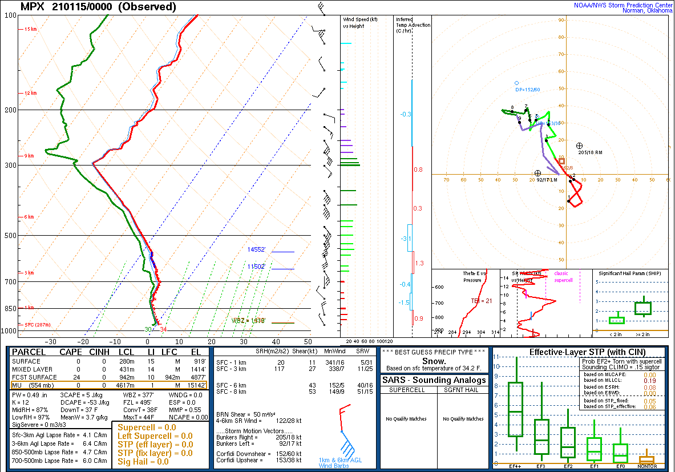Click the sounding title 'MPX 210115/0000 (Observed)'
This screenshot has height=472, width=675.
coord(99,7)
